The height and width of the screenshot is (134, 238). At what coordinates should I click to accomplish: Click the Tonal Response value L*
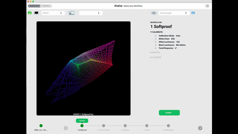(176, 48)
